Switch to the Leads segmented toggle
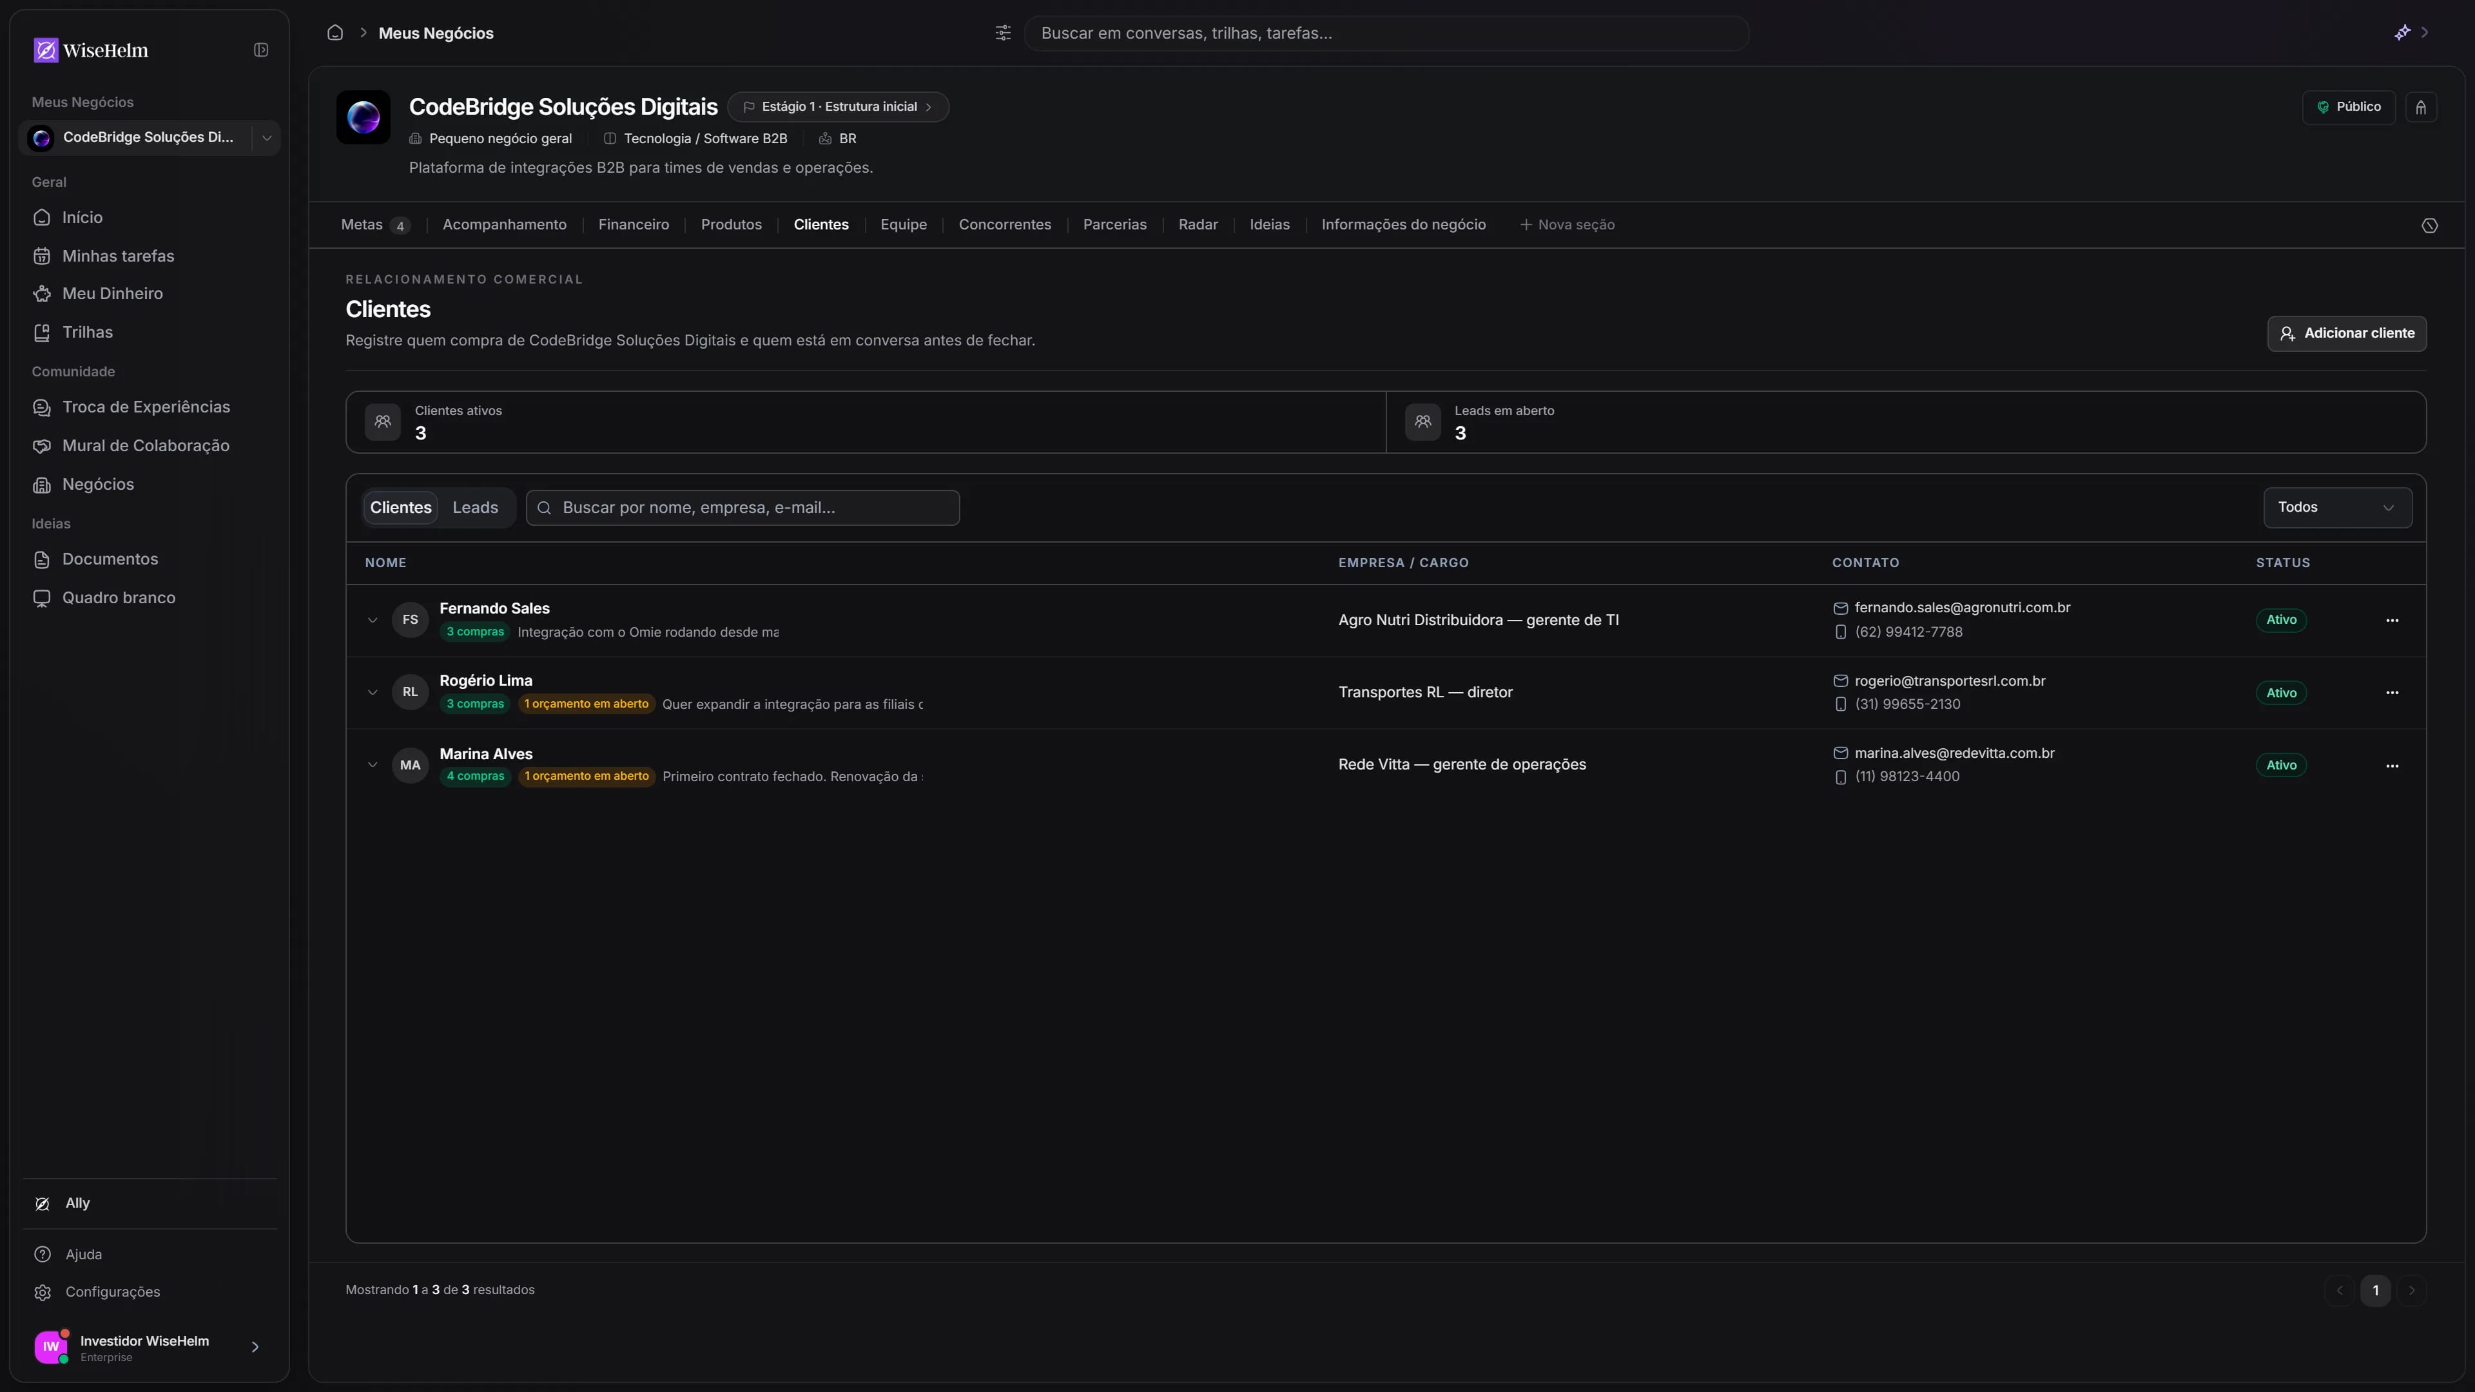 (x=476, y=507)
